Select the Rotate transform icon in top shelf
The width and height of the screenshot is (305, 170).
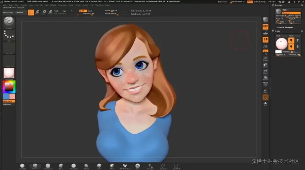pyautogui.click(x=50, y=13)
